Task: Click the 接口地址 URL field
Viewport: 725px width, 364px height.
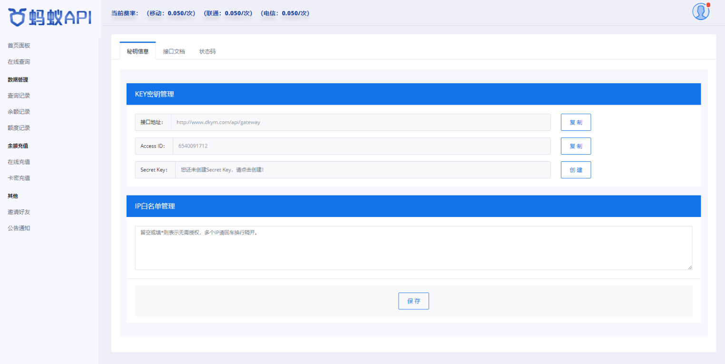Action: coord(361,122)
